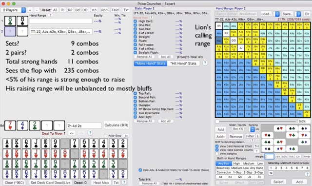
Task: Select the Broadway built-in range
Action: 223,168
